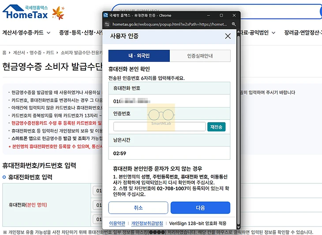Screen dimensions: 322x235
Task: Switch to the 인증실패안내 tab
Action: (x=200, y=56)
